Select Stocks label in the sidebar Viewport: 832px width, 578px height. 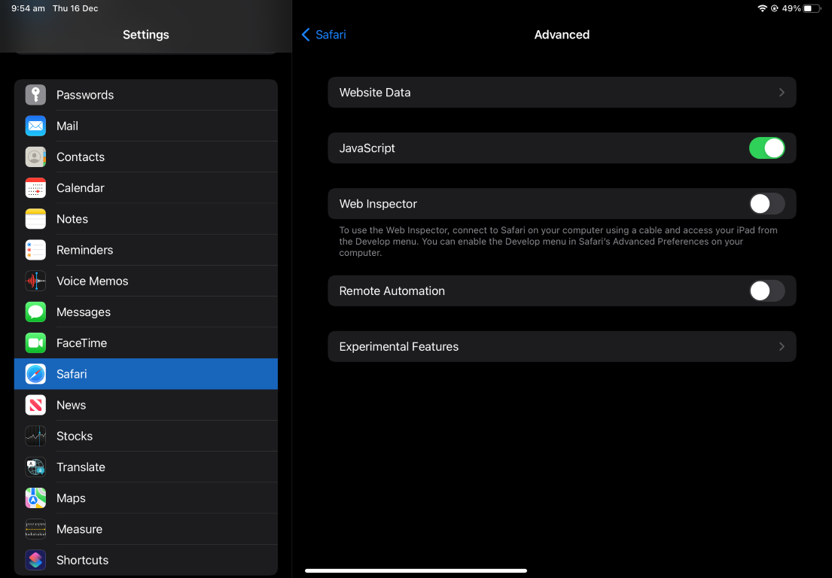pyautogui.click(x=75, y=436)
